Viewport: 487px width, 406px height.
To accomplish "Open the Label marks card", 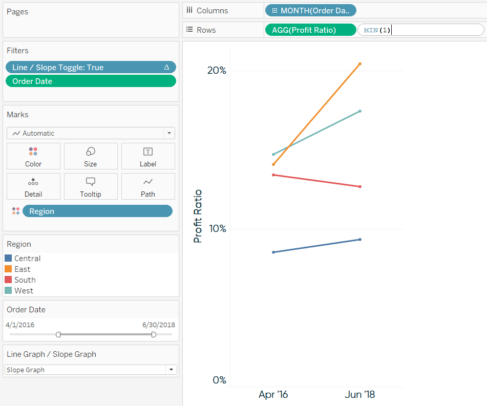I will click(148, 156).
